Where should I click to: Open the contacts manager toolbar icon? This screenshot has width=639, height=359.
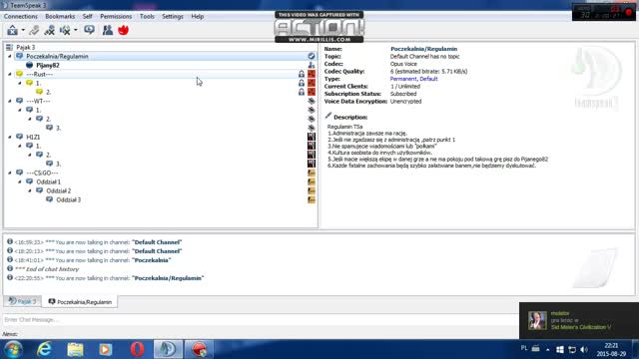pyautogui.click(x=108, y=30)
